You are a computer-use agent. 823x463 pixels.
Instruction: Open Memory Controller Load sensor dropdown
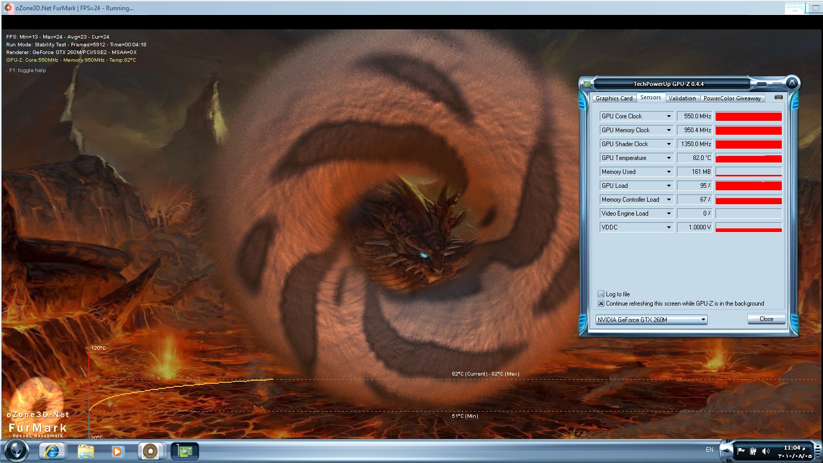coord(669,200)
